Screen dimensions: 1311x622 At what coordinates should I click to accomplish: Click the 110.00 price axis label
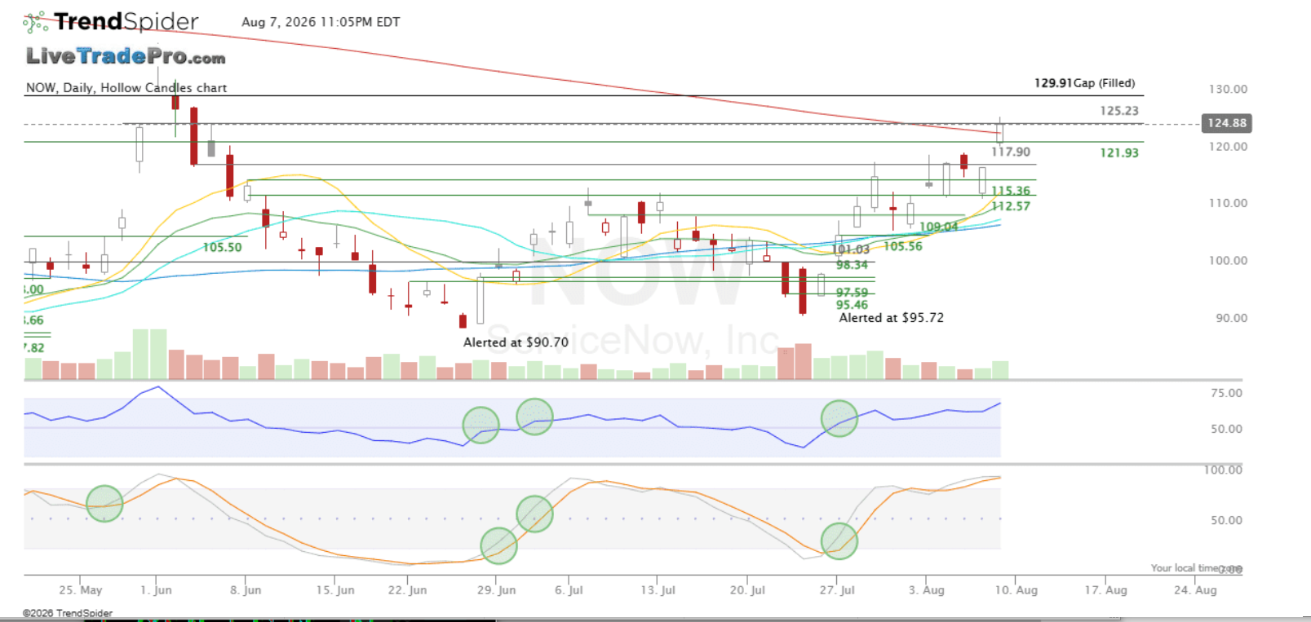pos(1228,203)
